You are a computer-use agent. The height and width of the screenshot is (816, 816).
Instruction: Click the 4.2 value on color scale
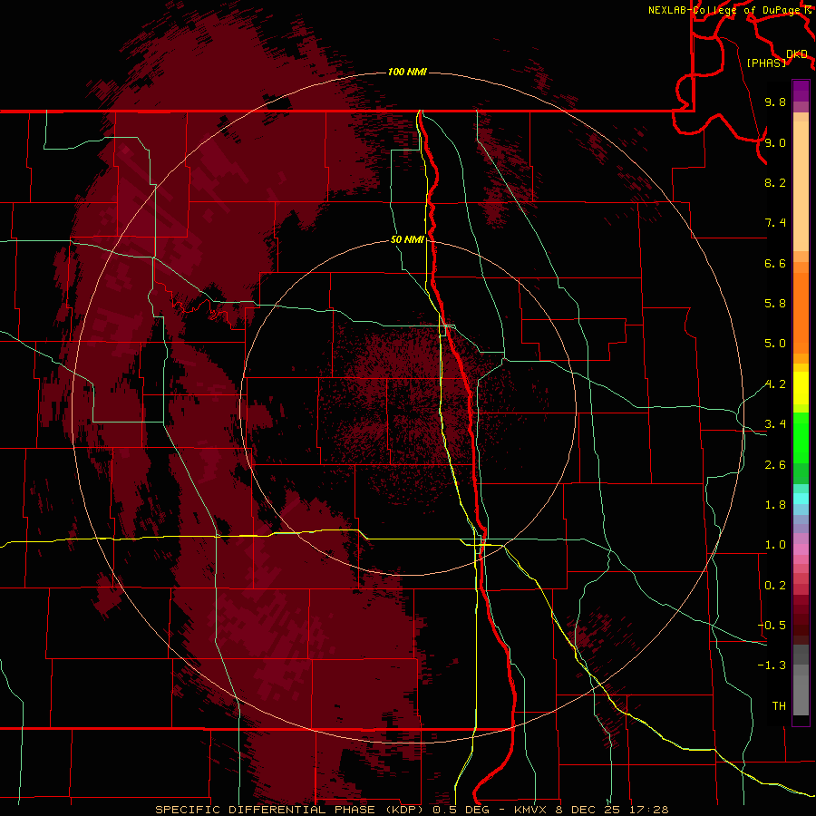tap(775, 384)
